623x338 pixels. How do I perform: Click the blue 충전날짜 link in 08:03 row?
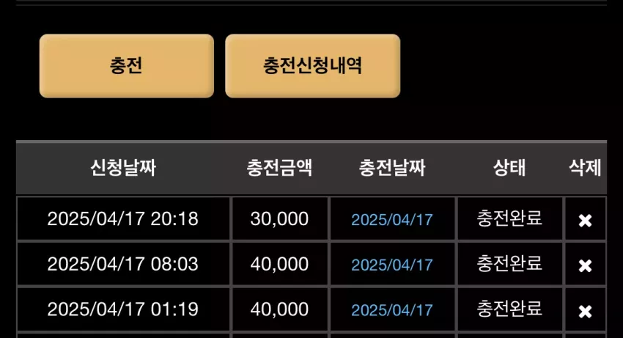click(392, 265)
